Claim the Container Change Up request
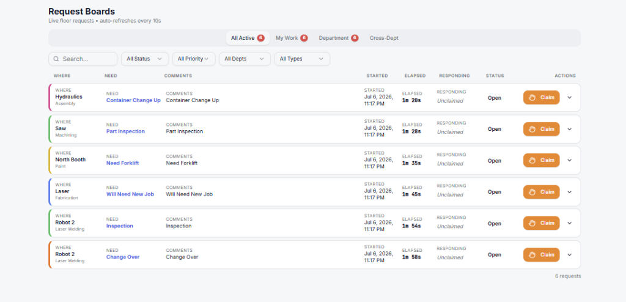 pos(542,97)
